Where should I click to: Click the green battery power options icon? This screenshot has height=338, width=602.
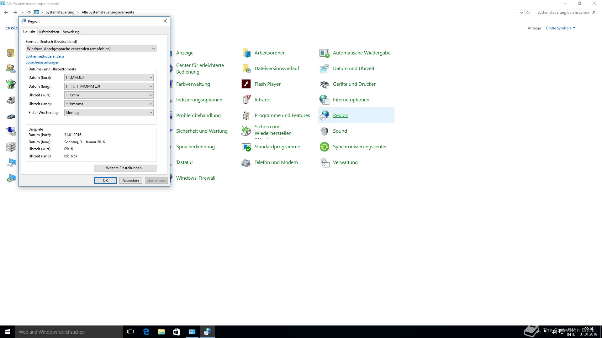[11, 84]
